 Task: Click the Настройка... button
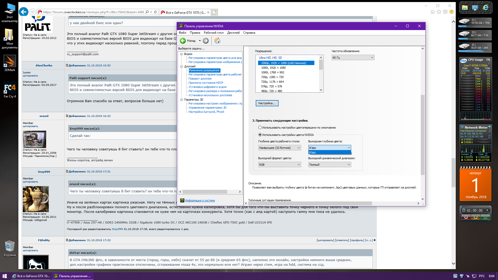pos(267,103)
